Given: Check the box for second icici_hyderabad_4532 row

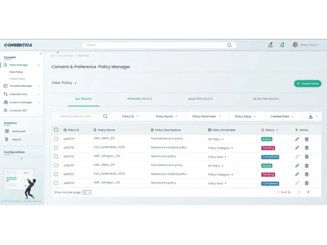Looking at the screenshot, I should [56, 174].
